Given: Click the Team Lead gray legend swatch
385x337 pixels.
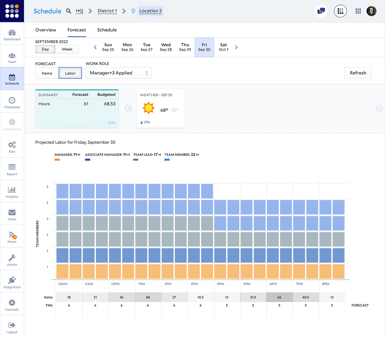Looking at the screenshot, I should point(136,160).
